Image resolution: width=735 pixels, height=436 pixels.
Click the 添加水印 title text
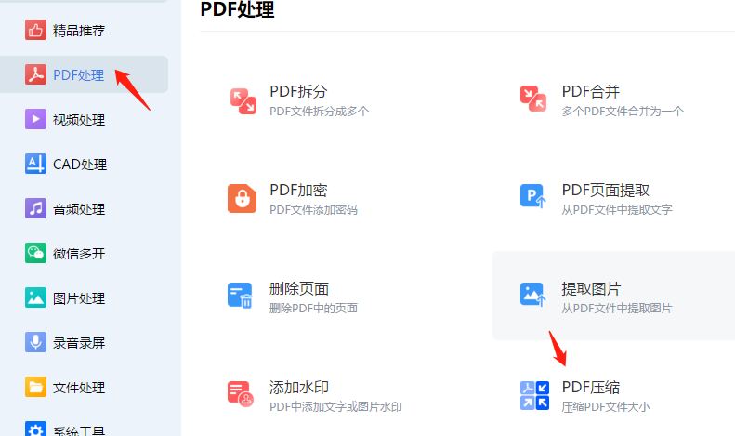pos(299,388)
